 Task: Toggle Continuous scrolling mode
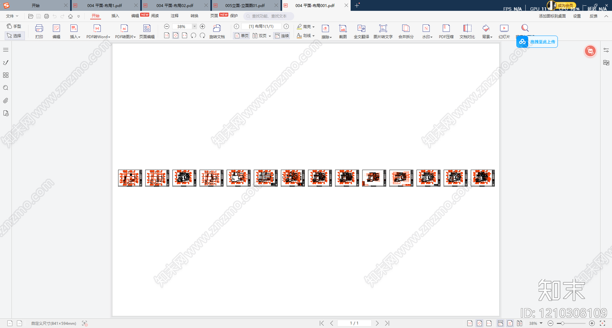point(282,36)
